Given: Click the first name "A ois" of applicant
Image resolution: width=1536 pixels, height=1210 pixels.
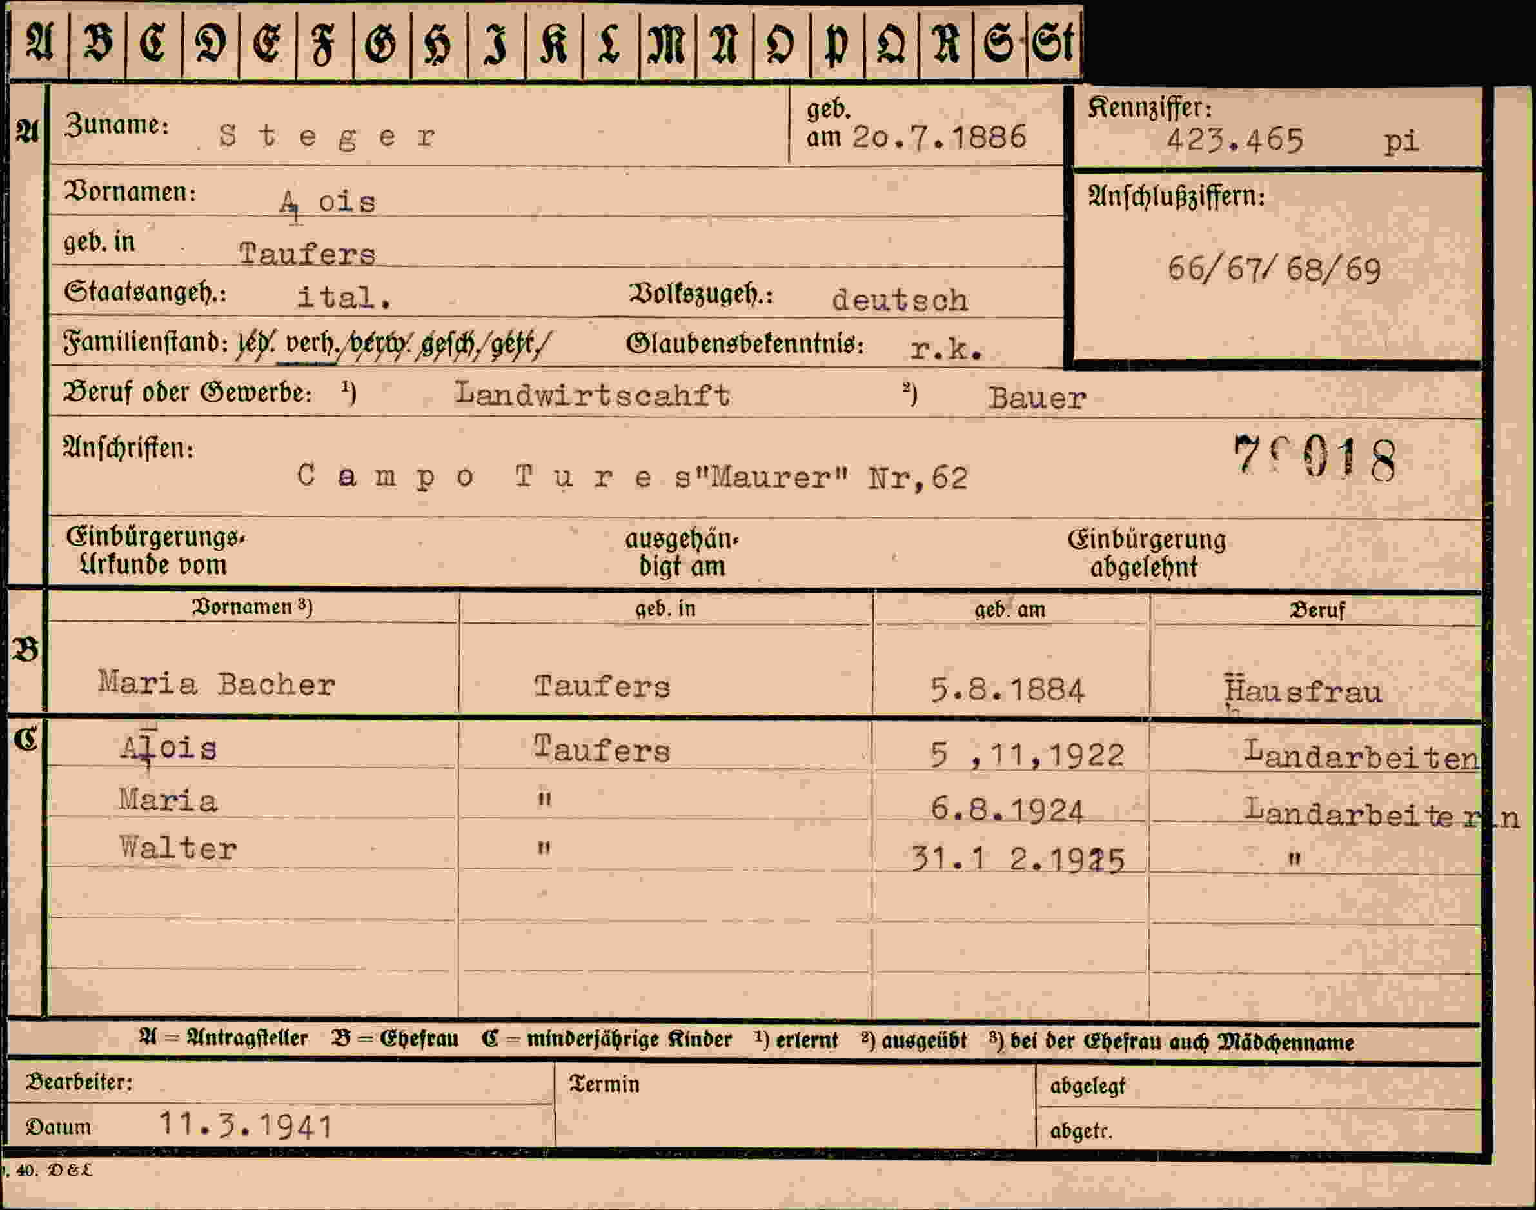Looking at the screenshot, I should [326, 203].
